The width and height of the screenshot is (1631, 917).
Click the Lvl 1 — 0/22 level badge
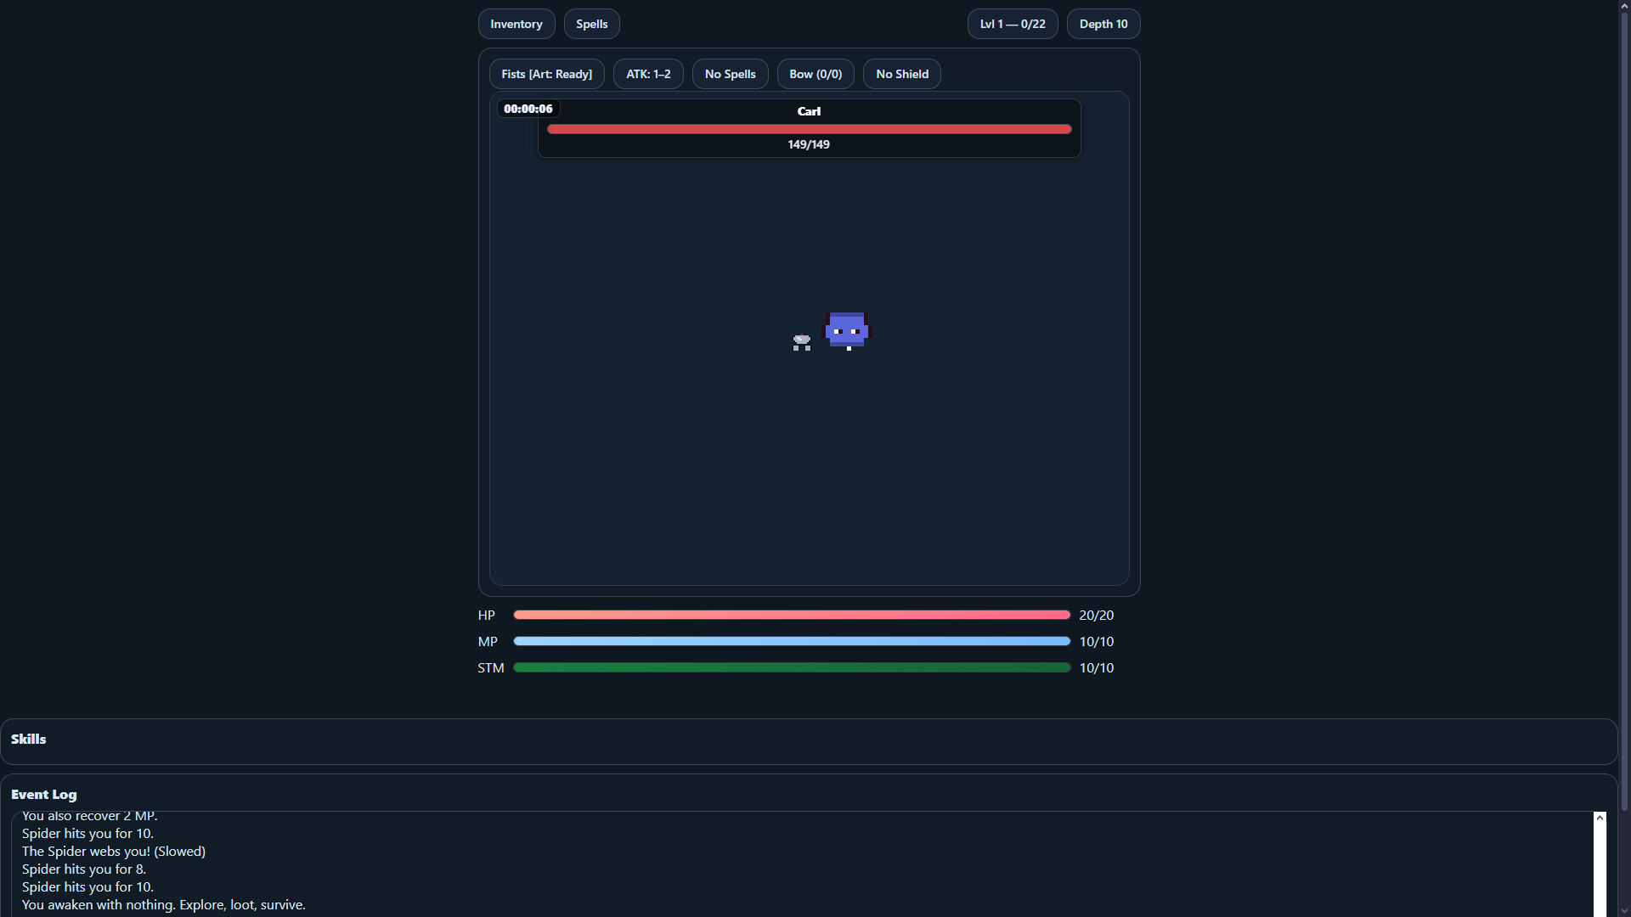1012,23
